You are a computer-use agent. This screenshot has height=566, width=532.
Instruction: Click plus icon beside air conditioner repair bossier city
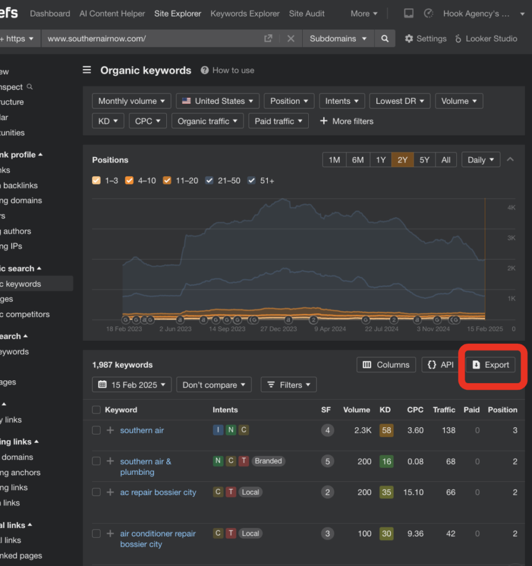point(110,533)
